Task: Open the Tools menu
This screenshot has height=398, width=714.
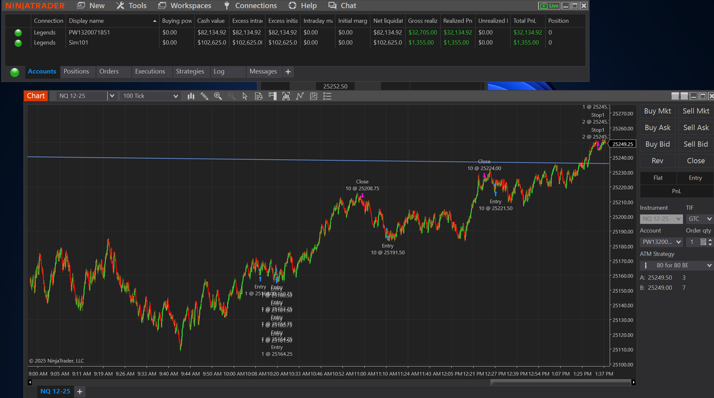Action: click(x=131, y=5)
